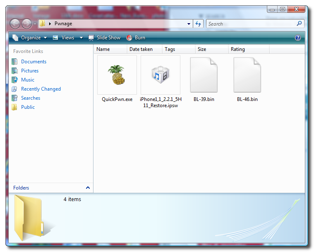Open the Searches link
Screen dimensions: 314x252
click(x=31, y=98)
